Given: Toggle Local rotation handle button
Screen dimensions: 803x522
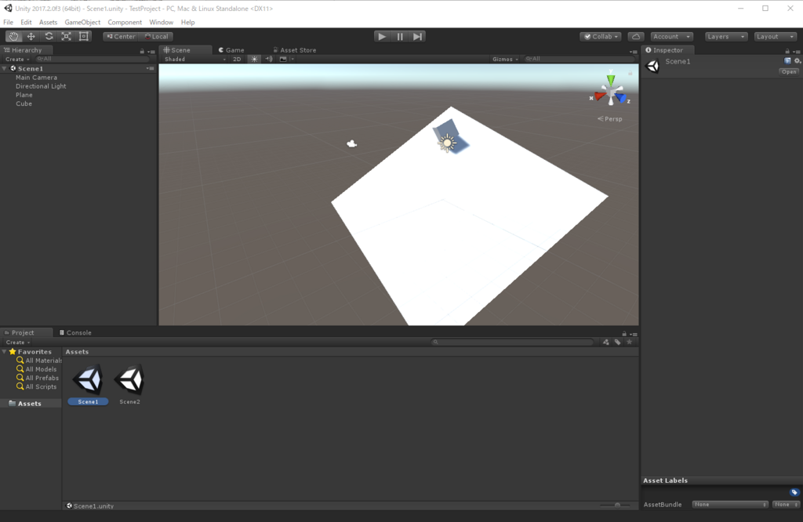Looking at the screenshot, I should pyautogui.click(x=156, y=36).
